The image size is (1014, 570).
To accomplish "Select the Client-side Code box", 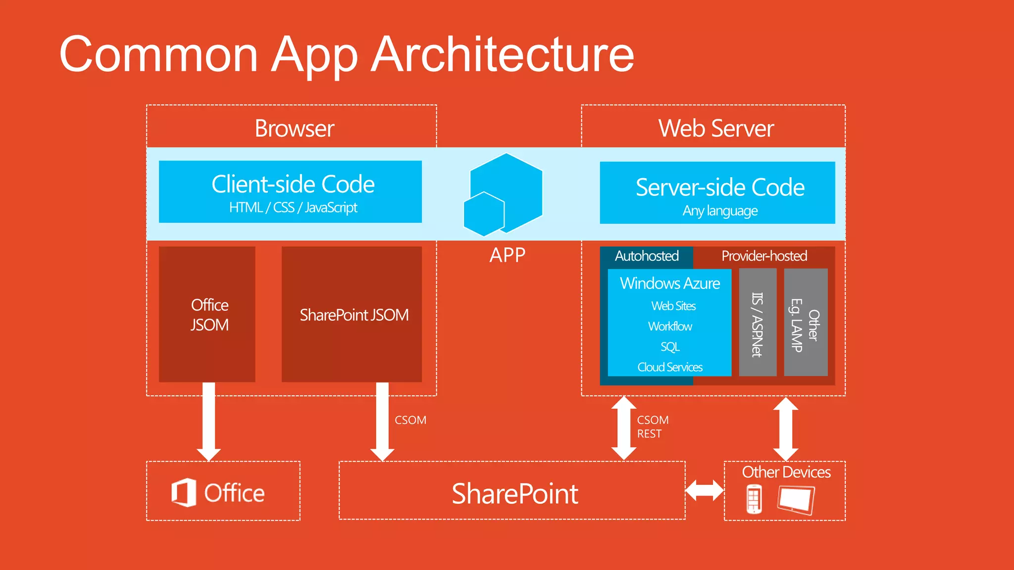I will [290, 191].
